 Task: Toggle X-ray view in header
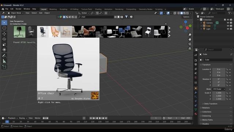point(175,13)
